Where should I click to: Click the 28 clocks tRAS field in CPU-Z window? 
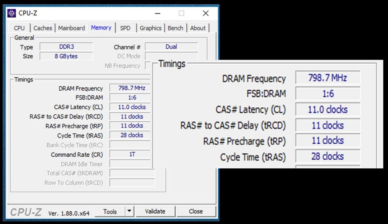coord(130,135)
